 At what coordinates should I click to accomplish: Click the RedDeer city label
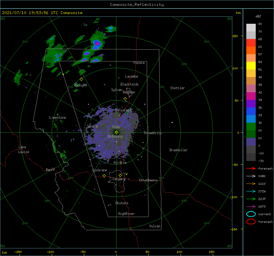129,92
